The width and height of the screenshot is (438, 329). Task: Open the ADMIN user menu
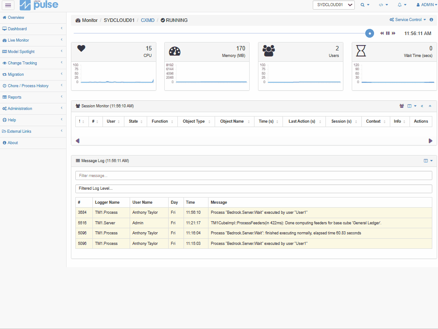click(427, 5)
